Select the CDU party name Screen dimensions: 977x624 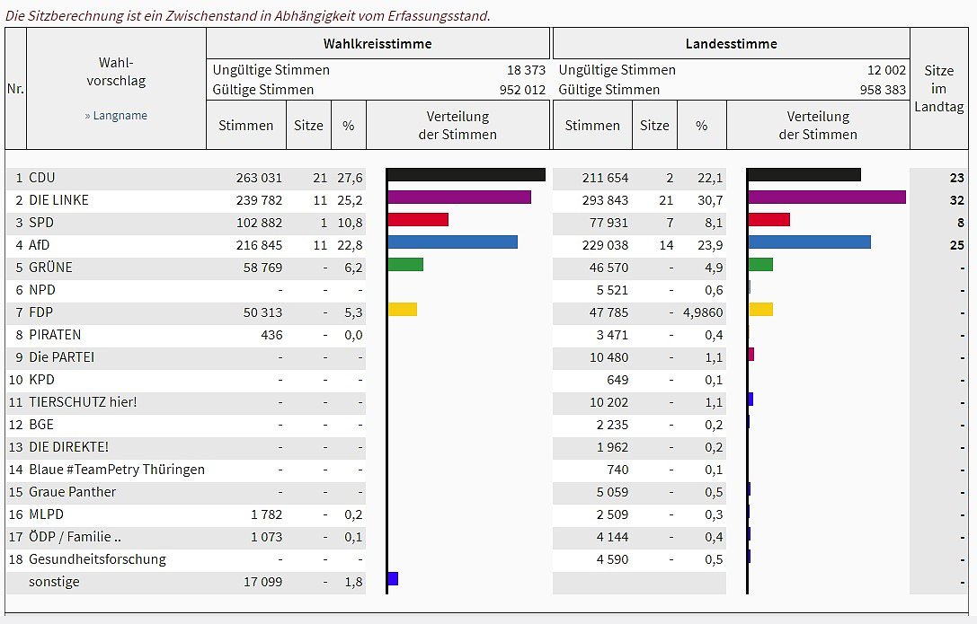coord(42,178)
